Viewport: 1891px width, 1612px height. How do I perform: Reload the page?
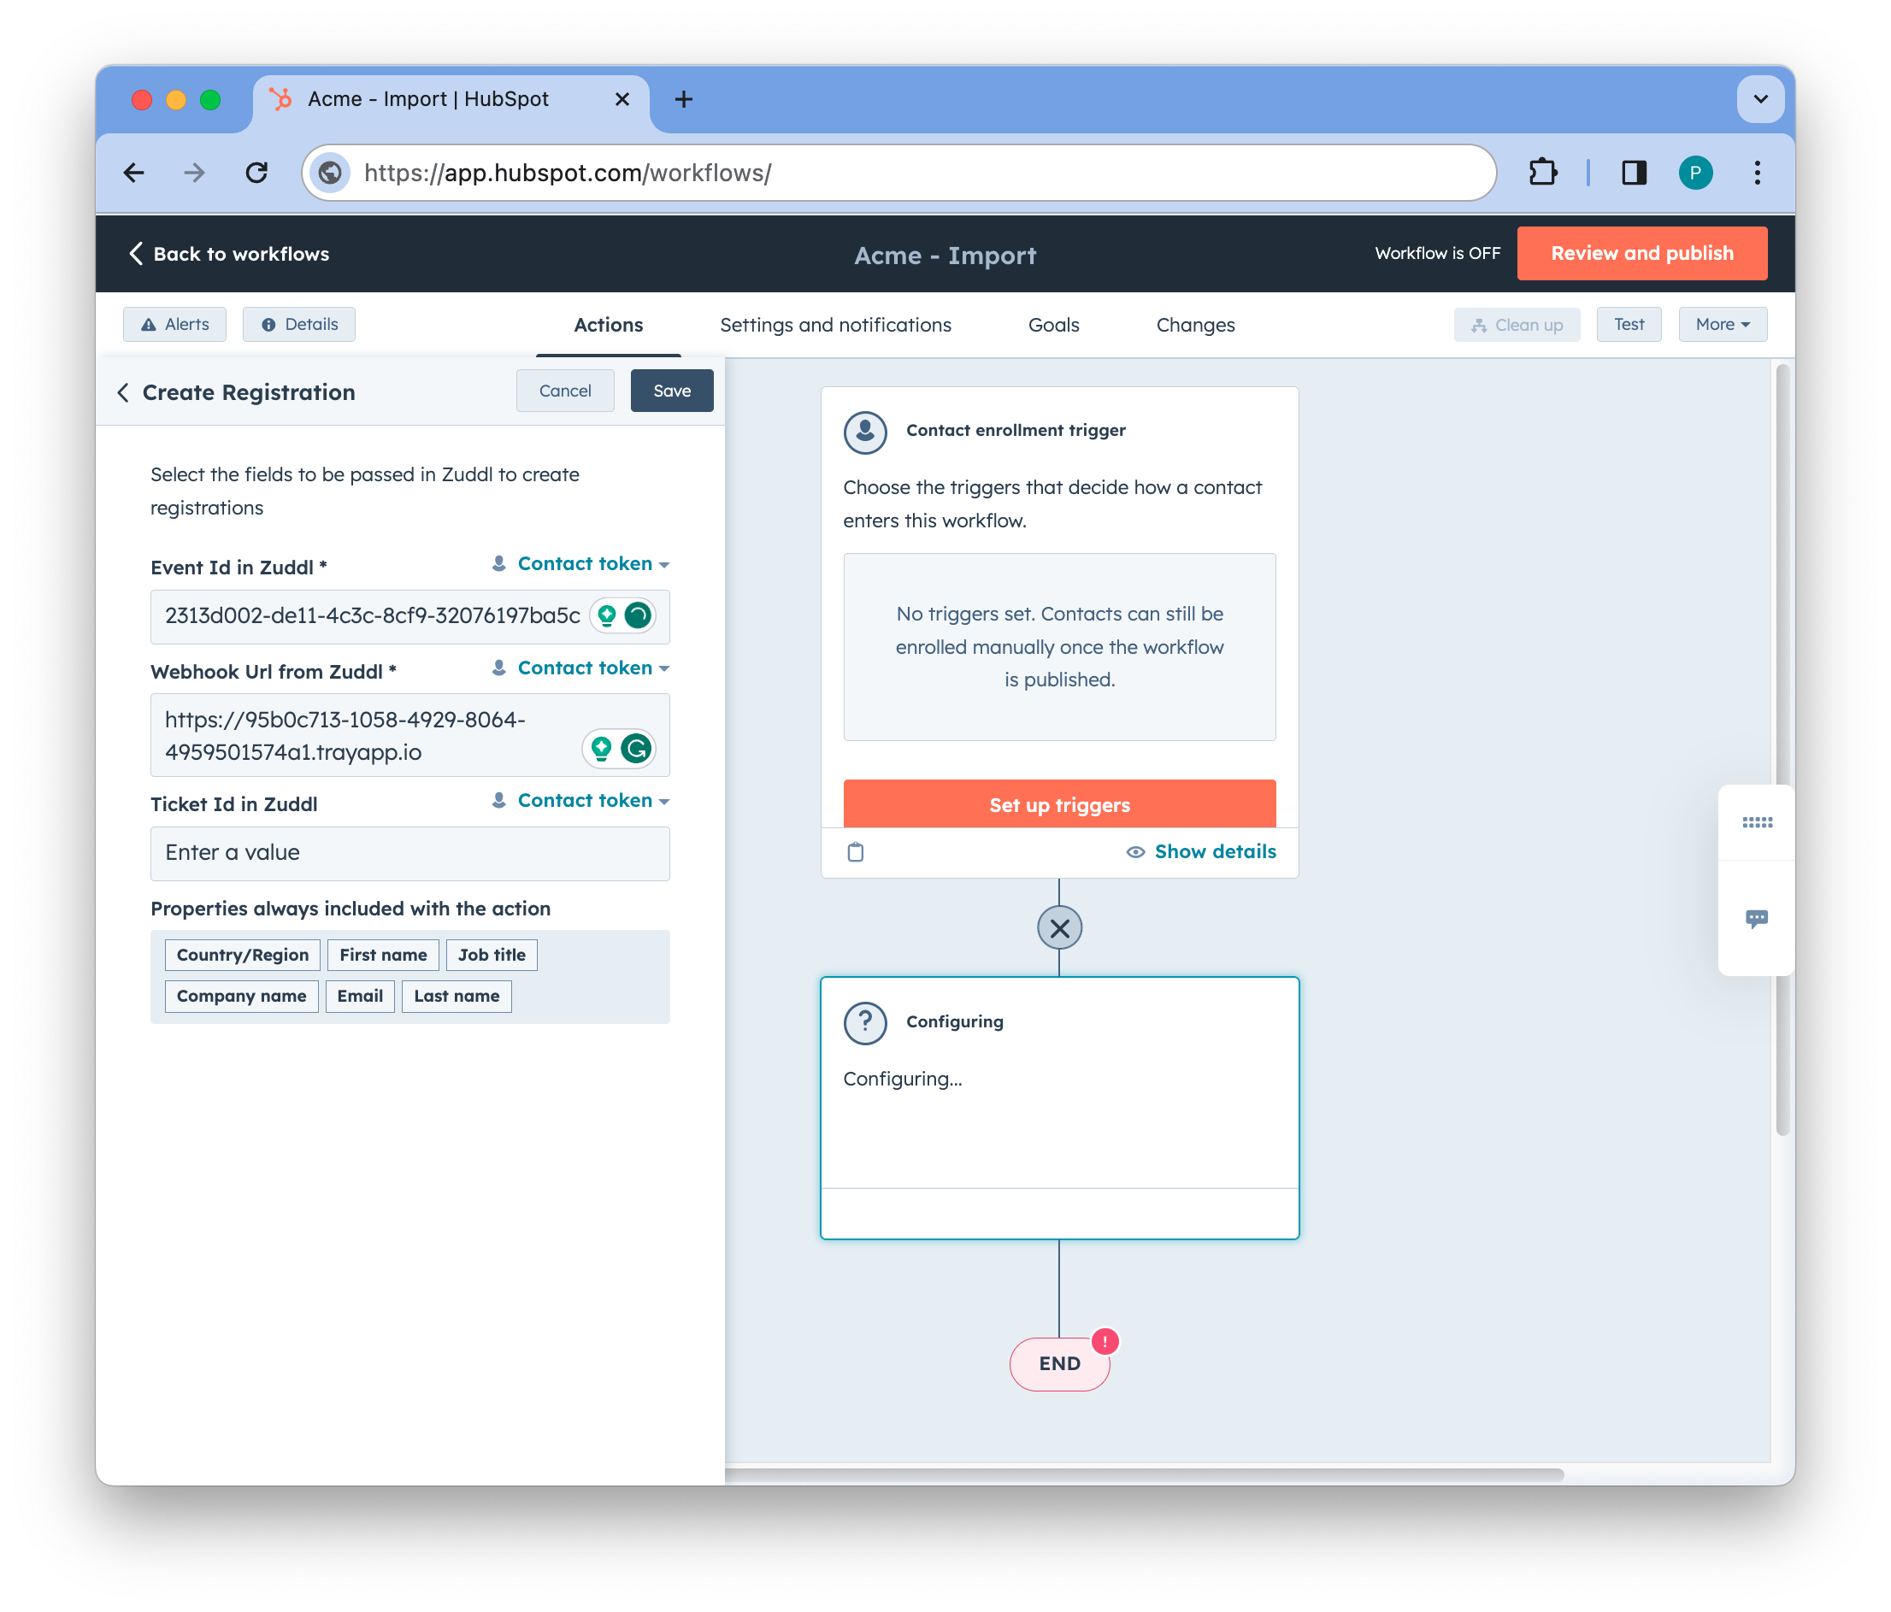pyautogui.click(x=257, y=173)
